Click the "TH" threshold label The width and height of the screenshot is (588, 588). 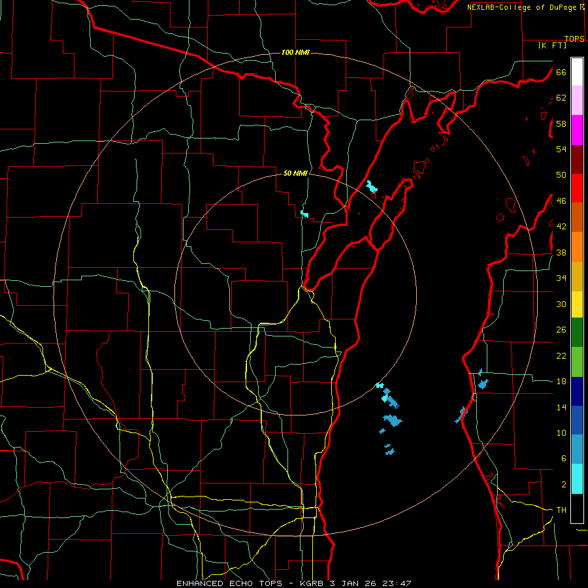pos(561,510)
